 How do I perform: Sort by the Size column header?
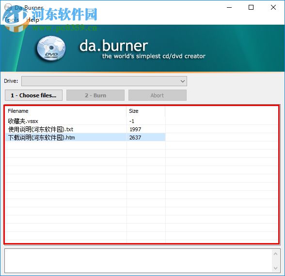(x=146, y=111)
